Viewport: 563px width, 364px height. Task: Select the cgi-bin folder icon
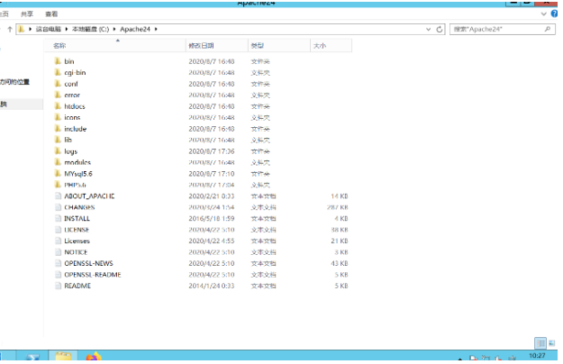tap(58, 72)
